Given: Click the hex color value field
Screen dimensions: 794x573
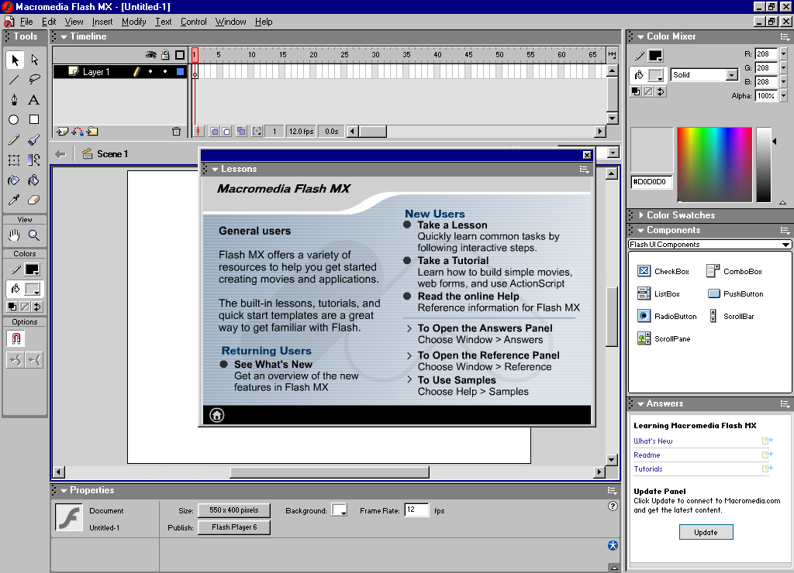Looking at the screenshot, I should click(x=651, y=181).
